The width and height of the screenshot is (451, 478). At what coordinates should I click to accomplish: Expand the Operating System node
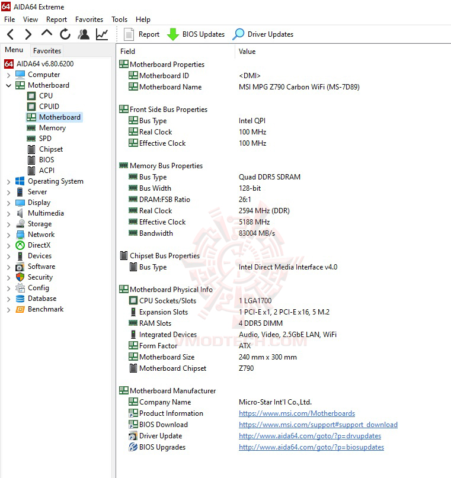click(8, 182)
